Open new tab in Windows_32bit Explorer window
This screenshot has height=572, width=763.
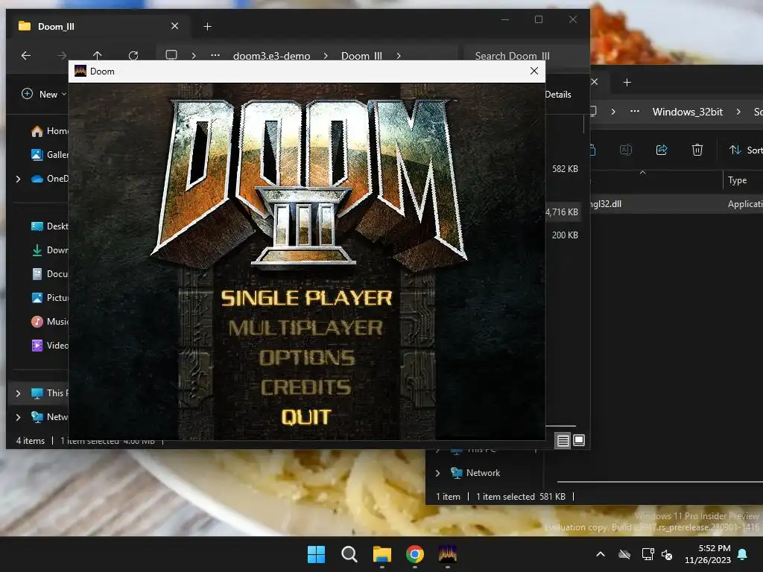point(627,83)
